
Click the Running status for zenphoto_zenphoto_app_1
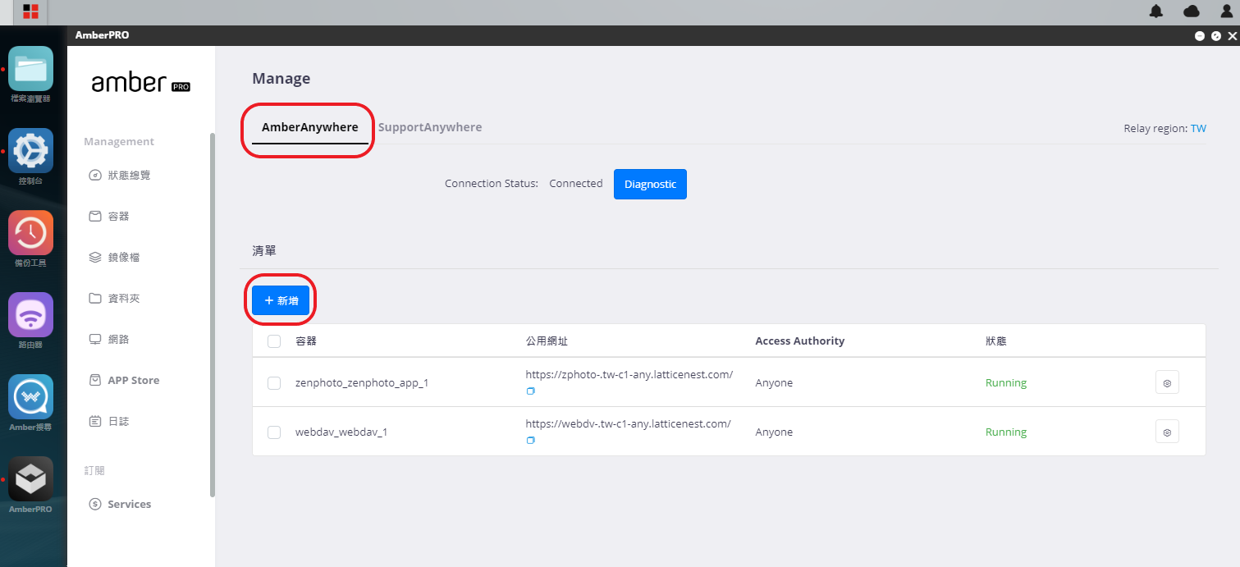coord(1006,383)
